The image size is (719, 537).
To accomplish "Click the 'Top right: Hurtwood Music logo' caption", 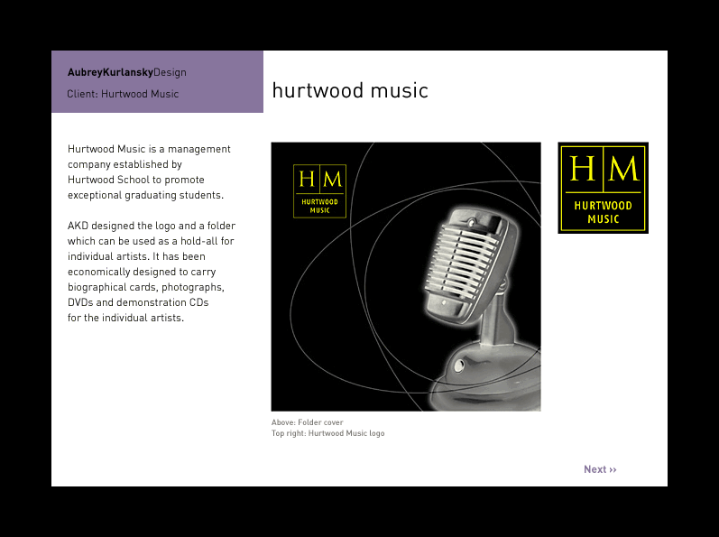I will 327,433.
